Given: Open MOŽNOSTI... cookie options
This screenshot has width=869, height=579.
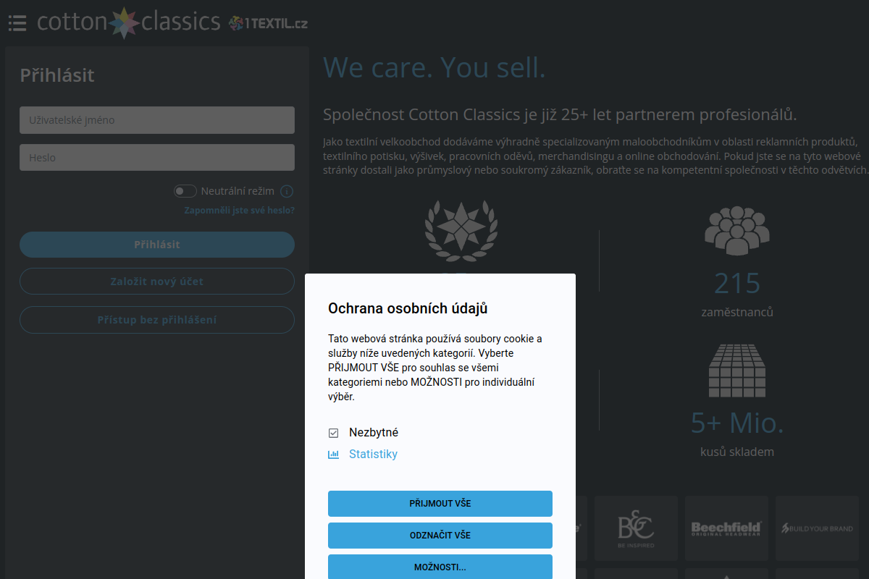Looking at the screenshot, I should [x=440, y=567].
